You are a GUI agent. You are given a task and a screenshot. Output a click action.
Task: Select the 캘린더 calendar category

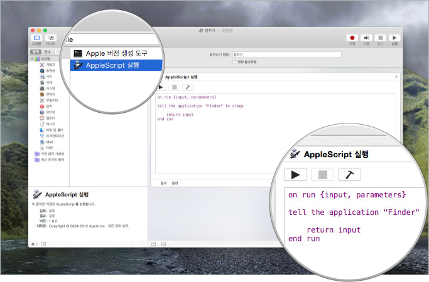47,118
